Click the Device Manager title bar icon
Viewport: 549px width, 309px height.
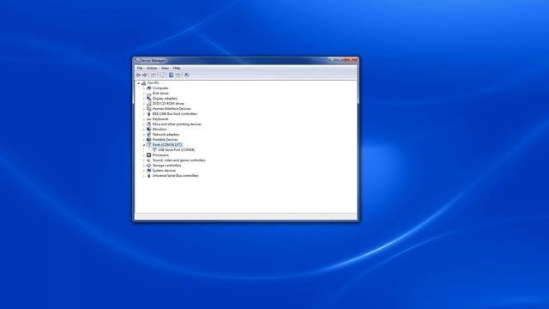137,61
